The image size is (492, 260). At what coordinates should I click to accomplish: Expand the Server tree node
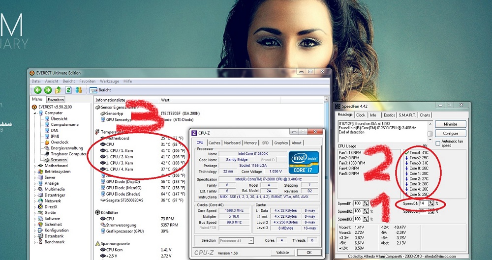(x=35, y=177)
